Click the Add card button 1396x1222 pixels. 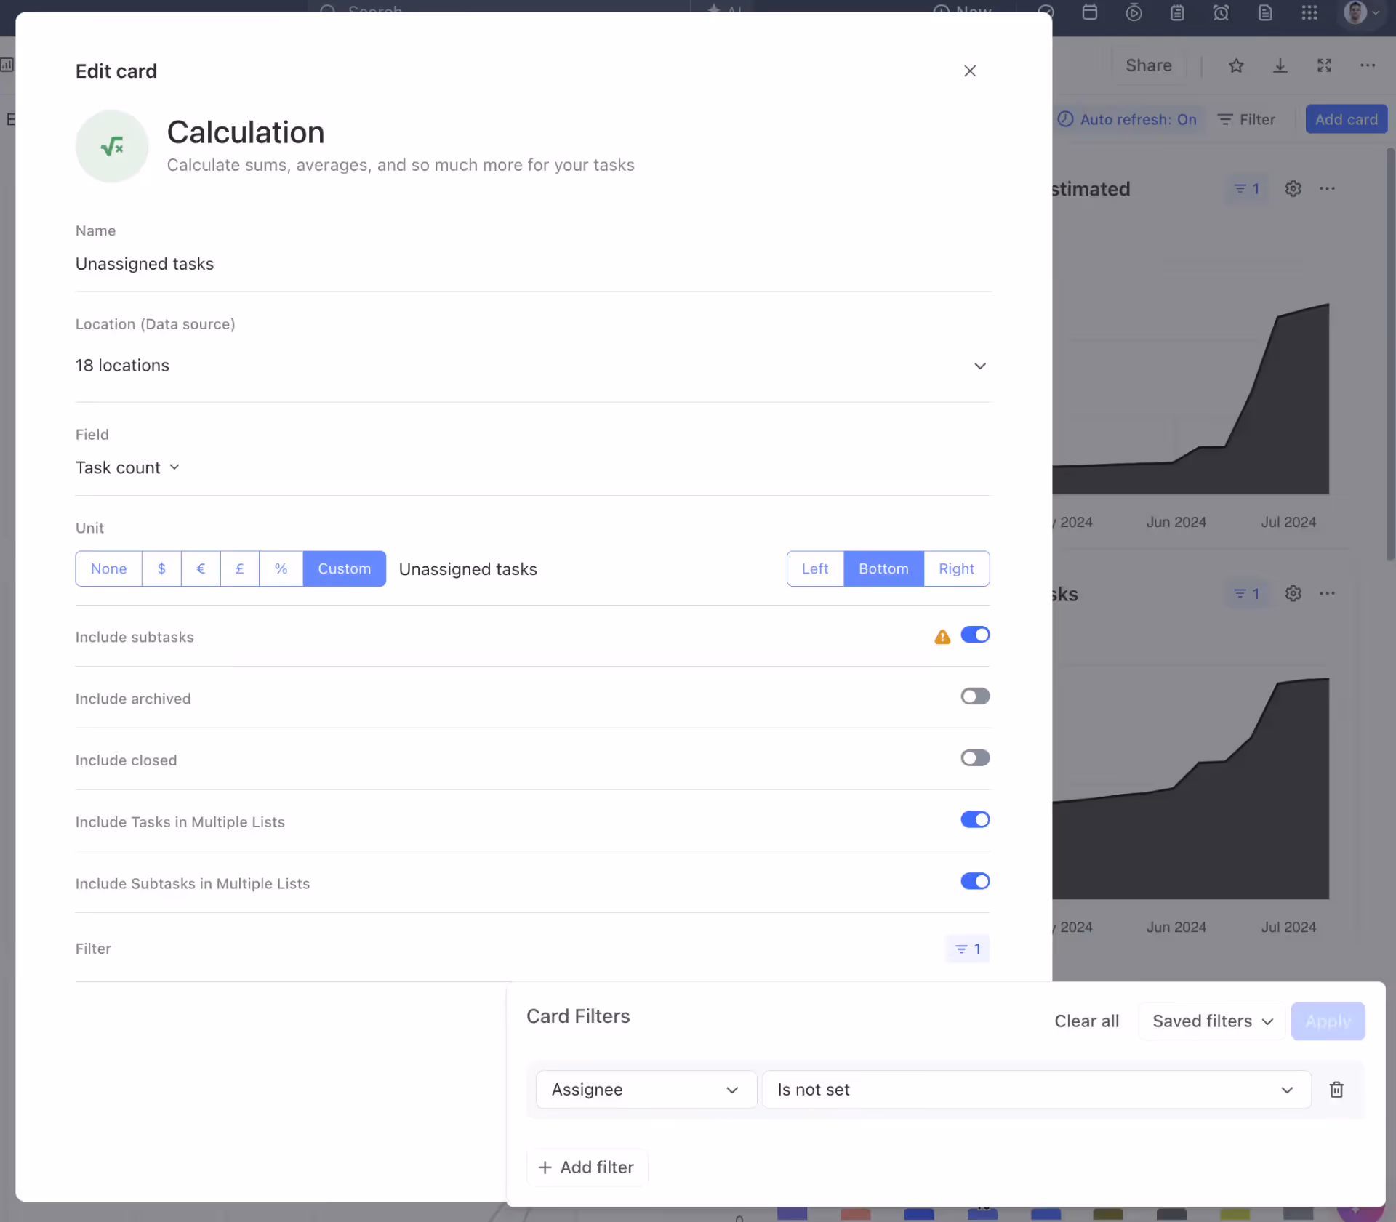[x=1346, y=119]
